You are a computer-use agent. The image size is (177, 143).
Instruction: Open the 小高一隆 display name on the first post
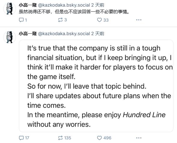28,5
